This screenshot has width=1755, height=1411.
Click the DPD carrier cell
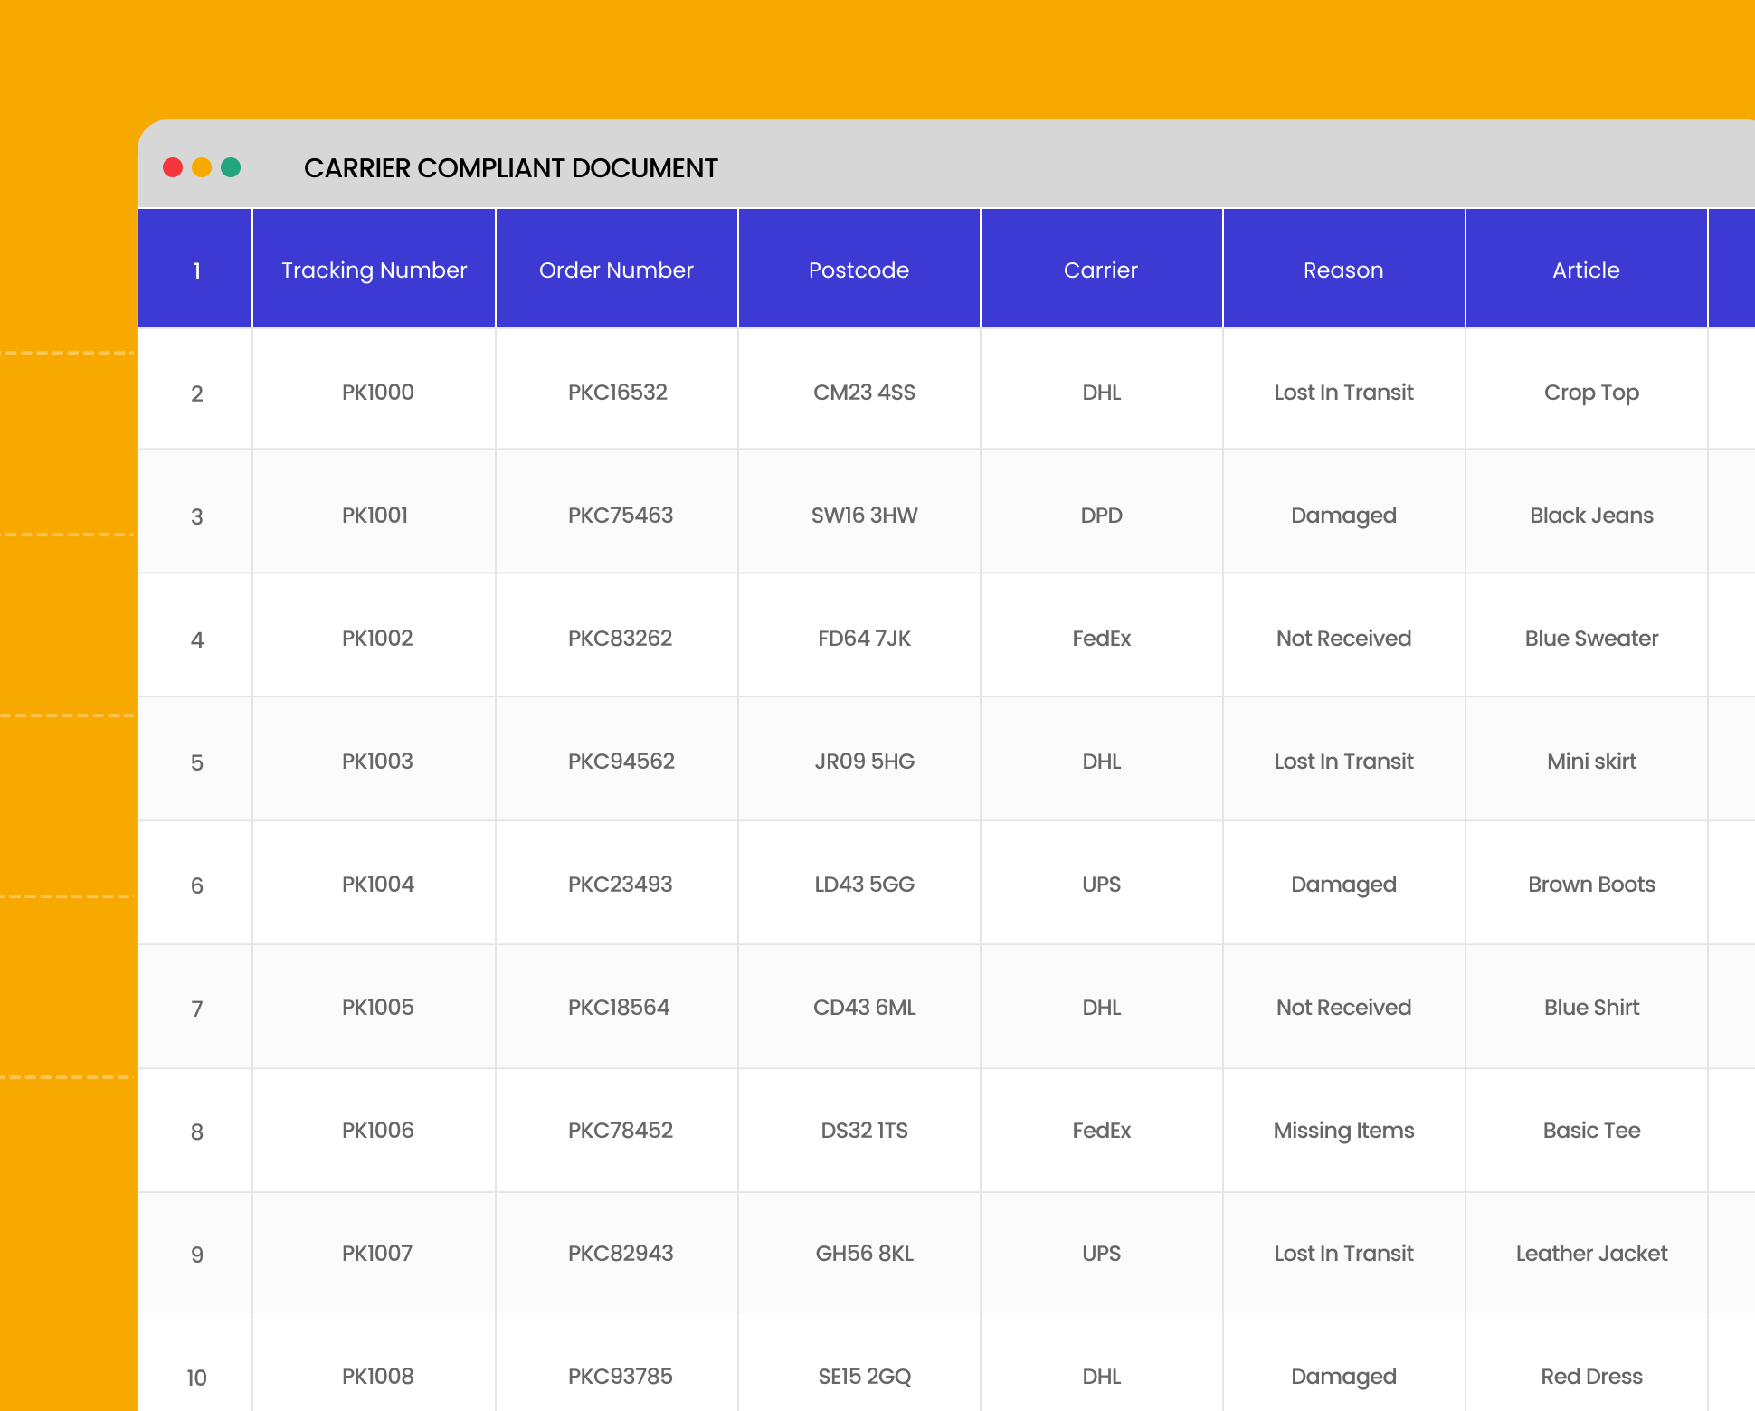click(x=1101, y=516)
